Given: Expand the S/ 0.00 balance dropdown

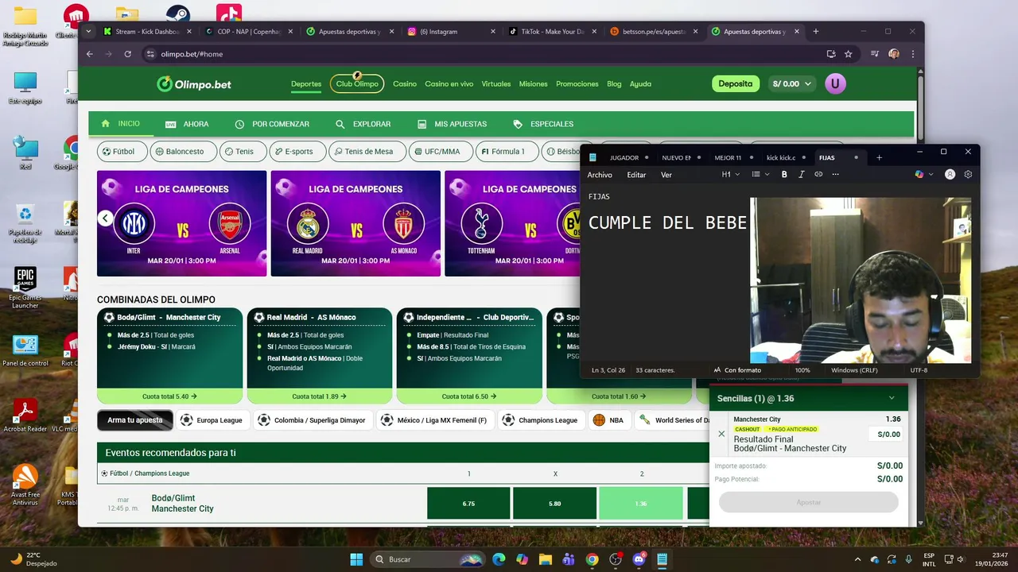Looking at the screenshot, I should (792, 83).
